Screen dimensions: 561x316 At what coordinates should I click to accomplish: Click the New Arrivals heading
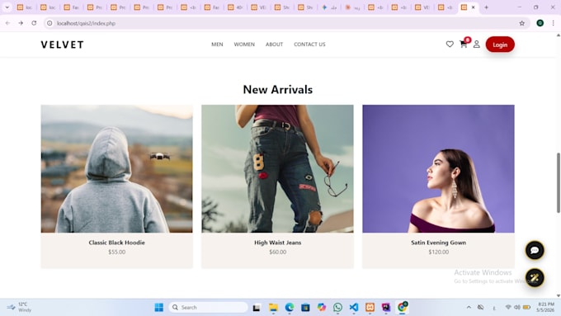click(x=278, y=89)
